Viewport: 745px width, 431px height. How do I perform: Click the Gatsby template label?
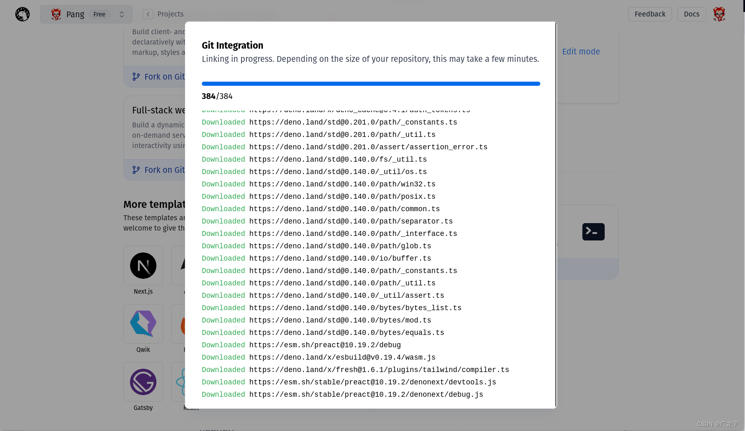coord(143,407)
